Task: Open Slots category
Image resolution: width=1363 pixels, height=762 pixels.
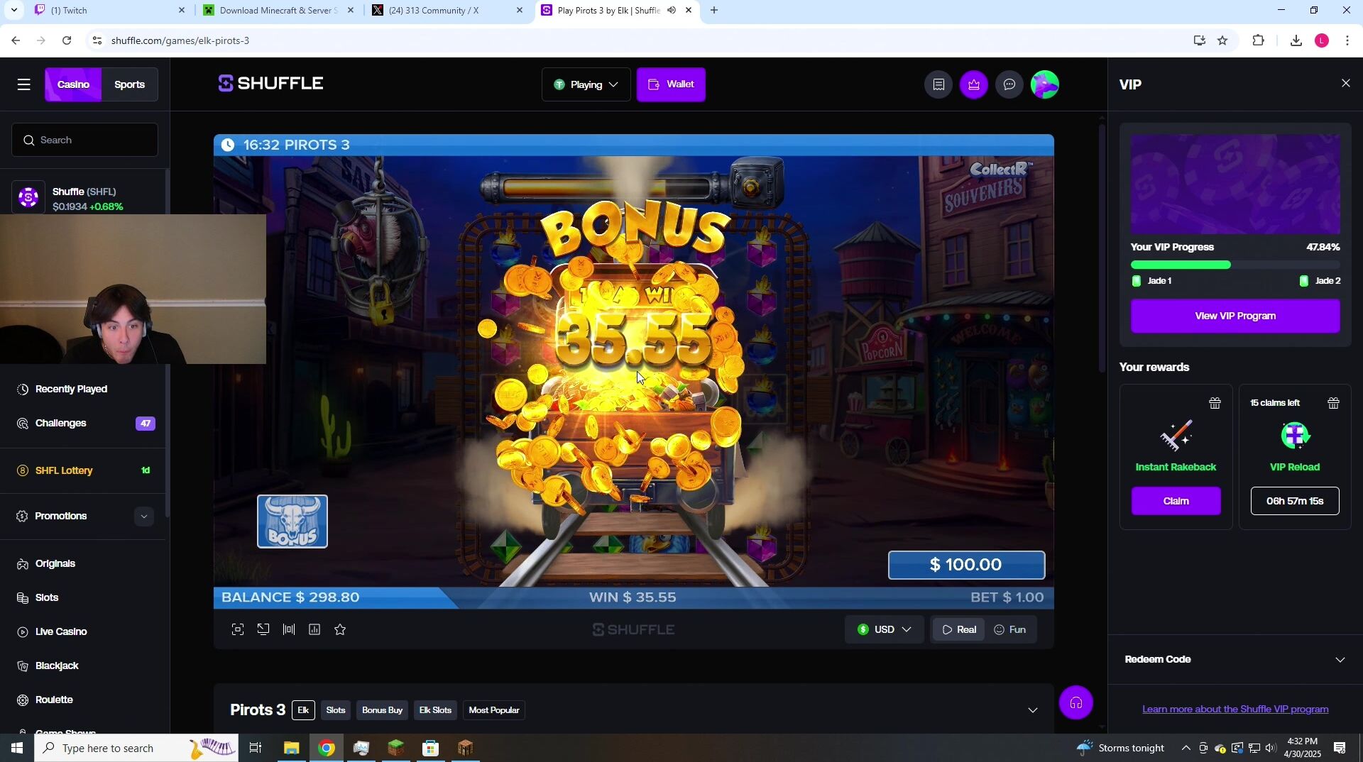Action: pos(47,598)
